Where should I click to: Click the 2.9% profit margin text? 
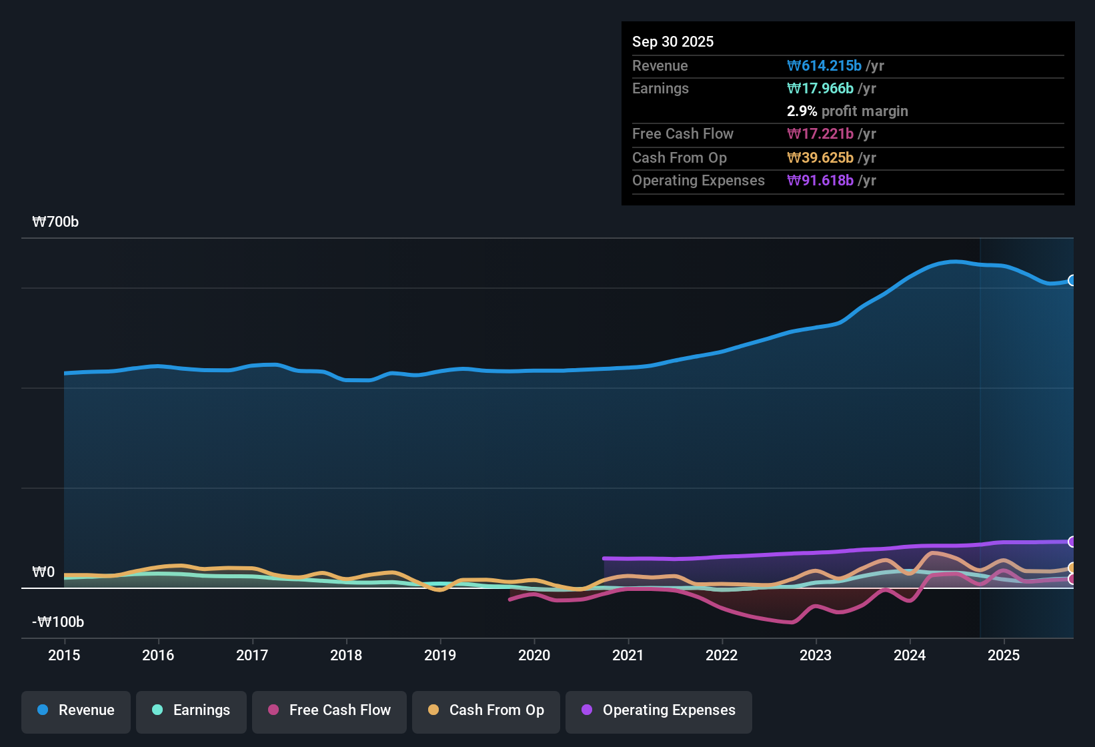click(x=847, y=111)
